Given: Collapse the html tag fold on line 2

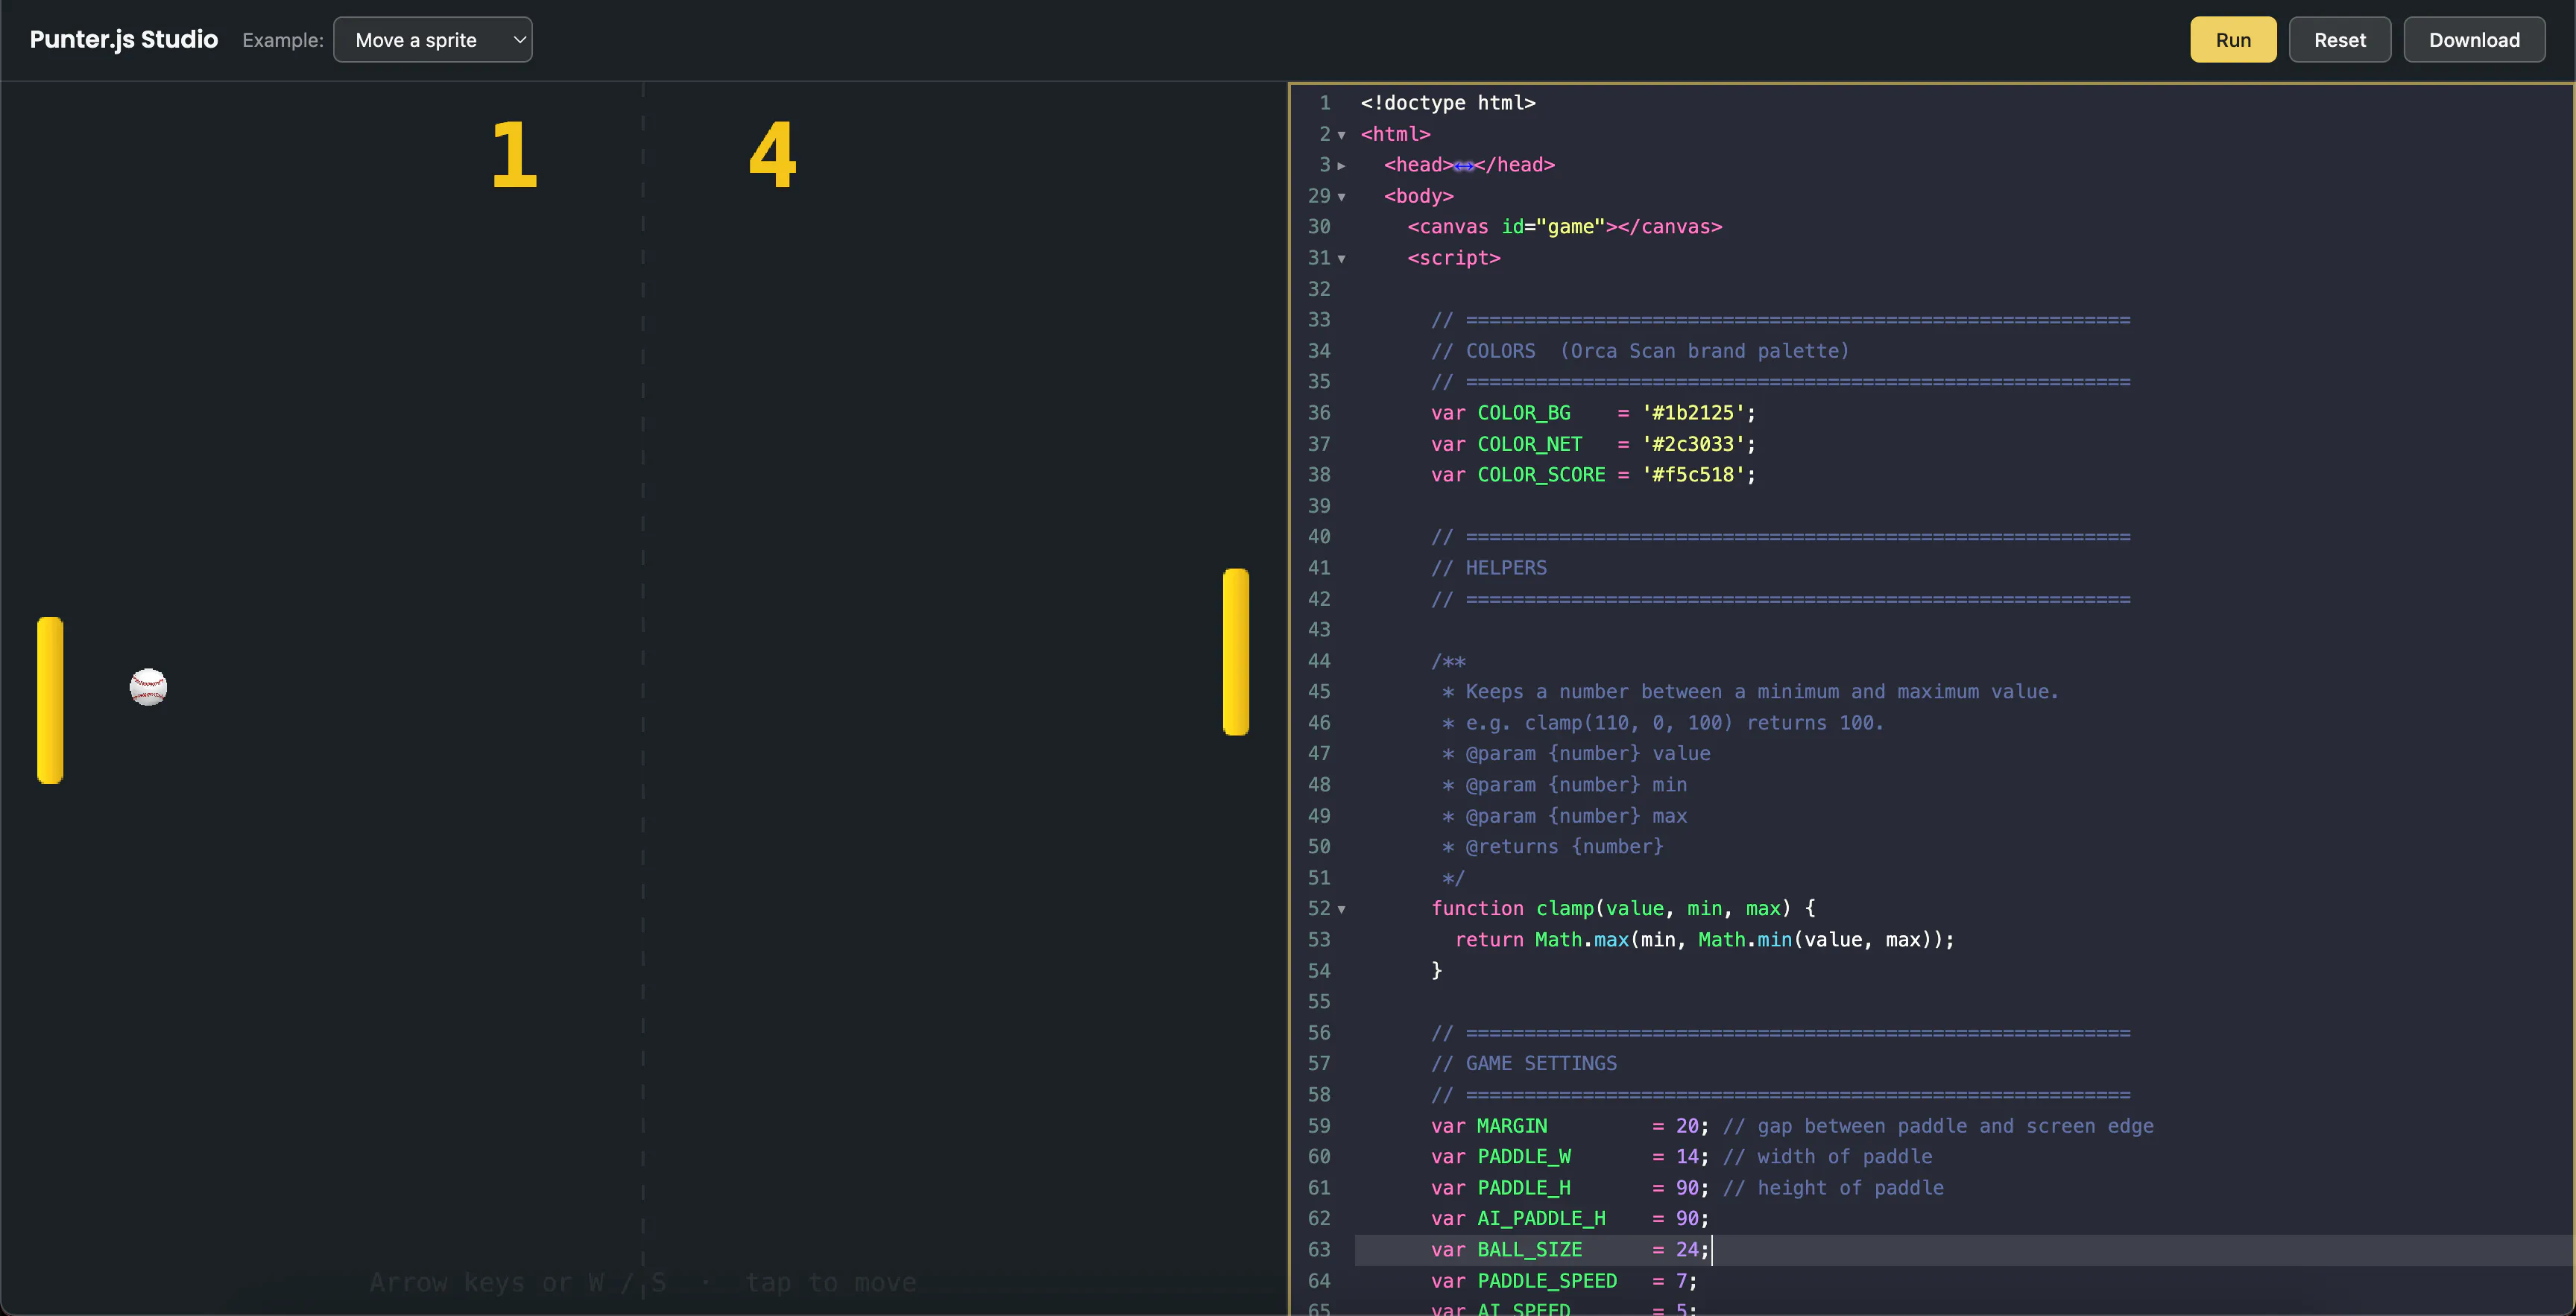Looking at the screenshot, I should pyautogui.click(x=1341, y=135).
